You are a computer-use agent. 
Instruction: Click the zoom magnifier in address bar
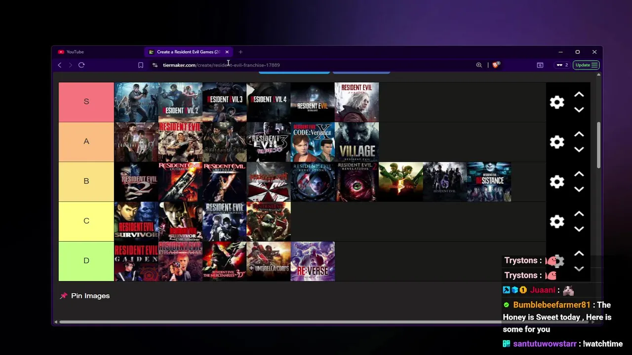point(479,65)
